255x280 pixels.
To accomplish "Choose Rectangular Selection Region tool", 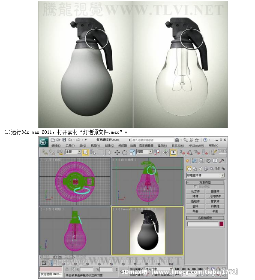I will (x=101, y=152).
